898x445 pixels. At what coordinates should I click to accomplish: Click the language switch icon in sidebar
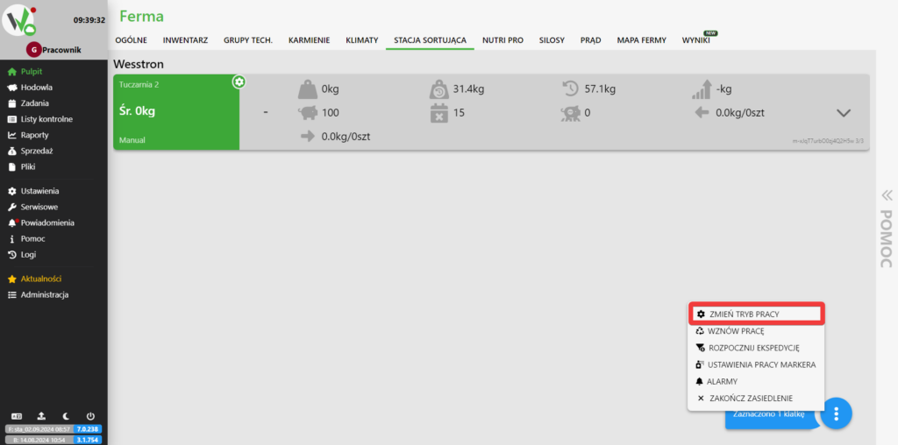point(16,415)
